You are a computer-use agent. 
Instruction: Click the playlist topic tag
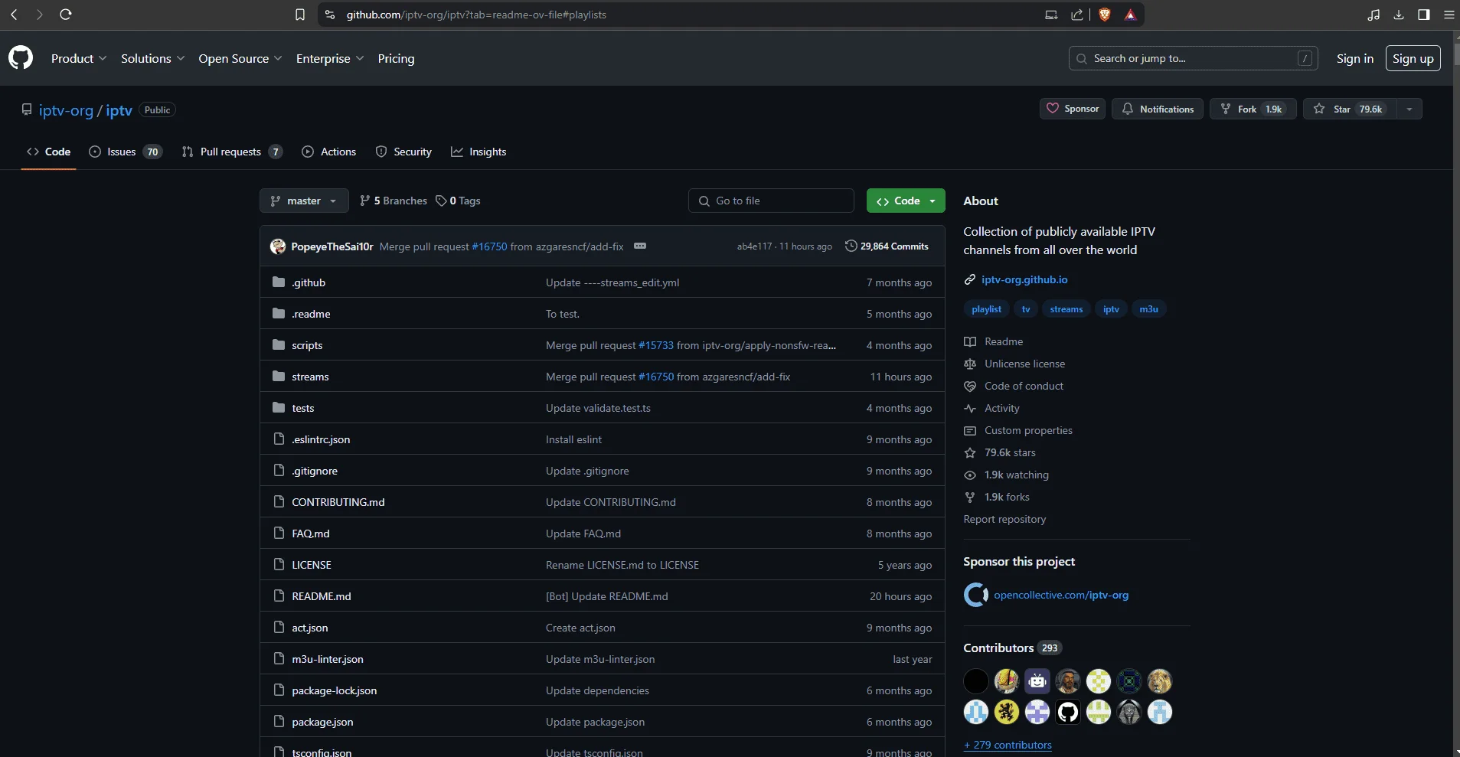coord(986,309)
